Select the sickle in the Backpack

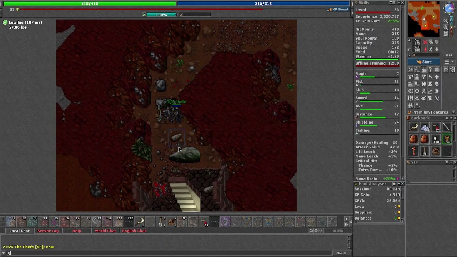click(413, 127)
